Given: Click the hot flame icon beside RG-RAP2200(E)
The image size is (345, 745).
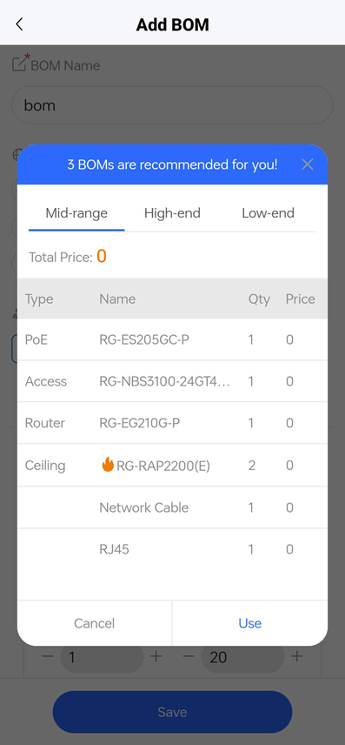Looking at the screenshot, I should (108, 464).
